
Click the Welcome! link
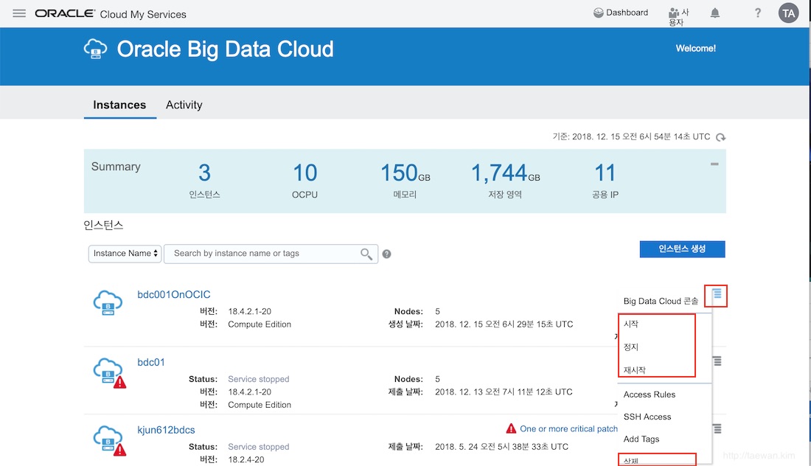tap(696, 48)
